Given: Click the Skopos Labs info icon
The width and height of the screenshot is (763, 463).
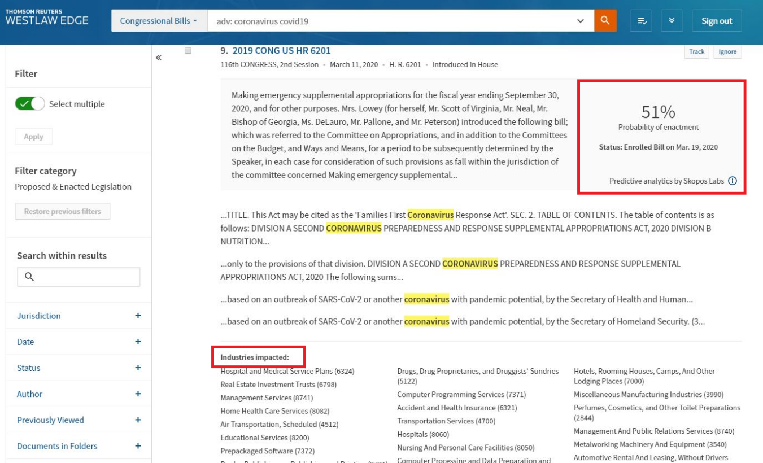Looking at the screenshot, I should click(x=733, y=181).
